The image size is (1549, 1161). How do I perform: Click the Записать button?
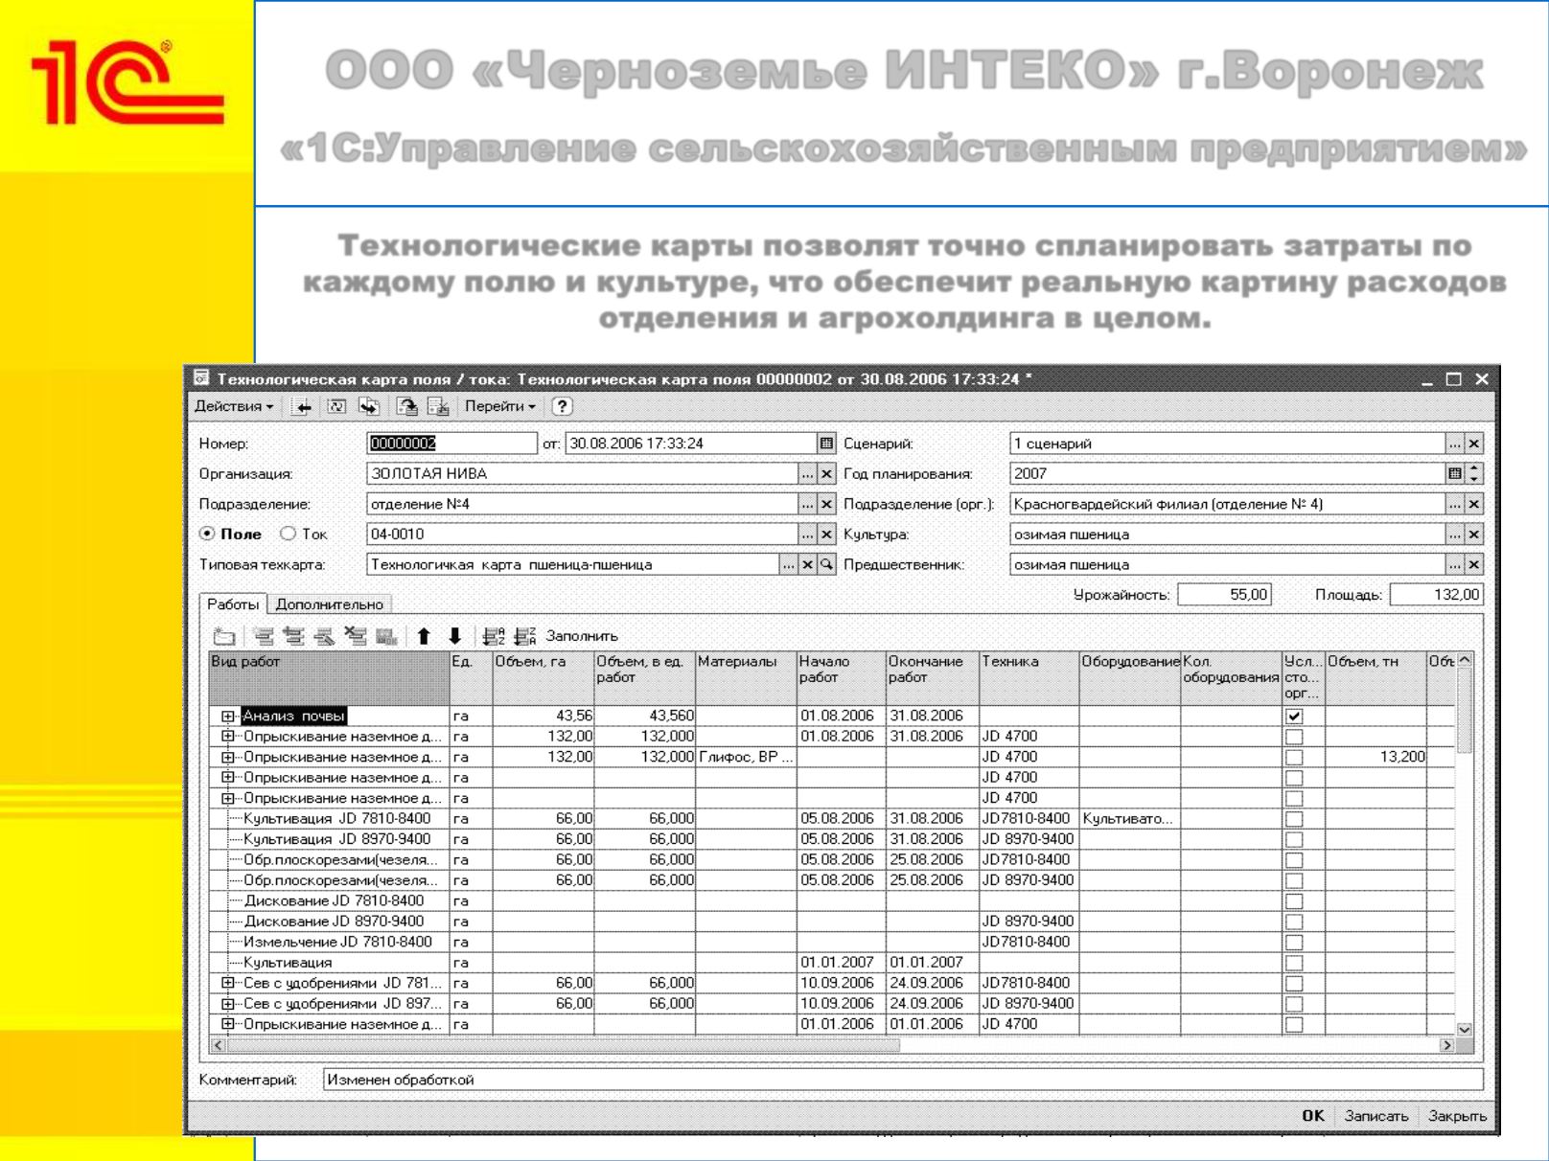pyautogui.click(x=1376, y=1116)
